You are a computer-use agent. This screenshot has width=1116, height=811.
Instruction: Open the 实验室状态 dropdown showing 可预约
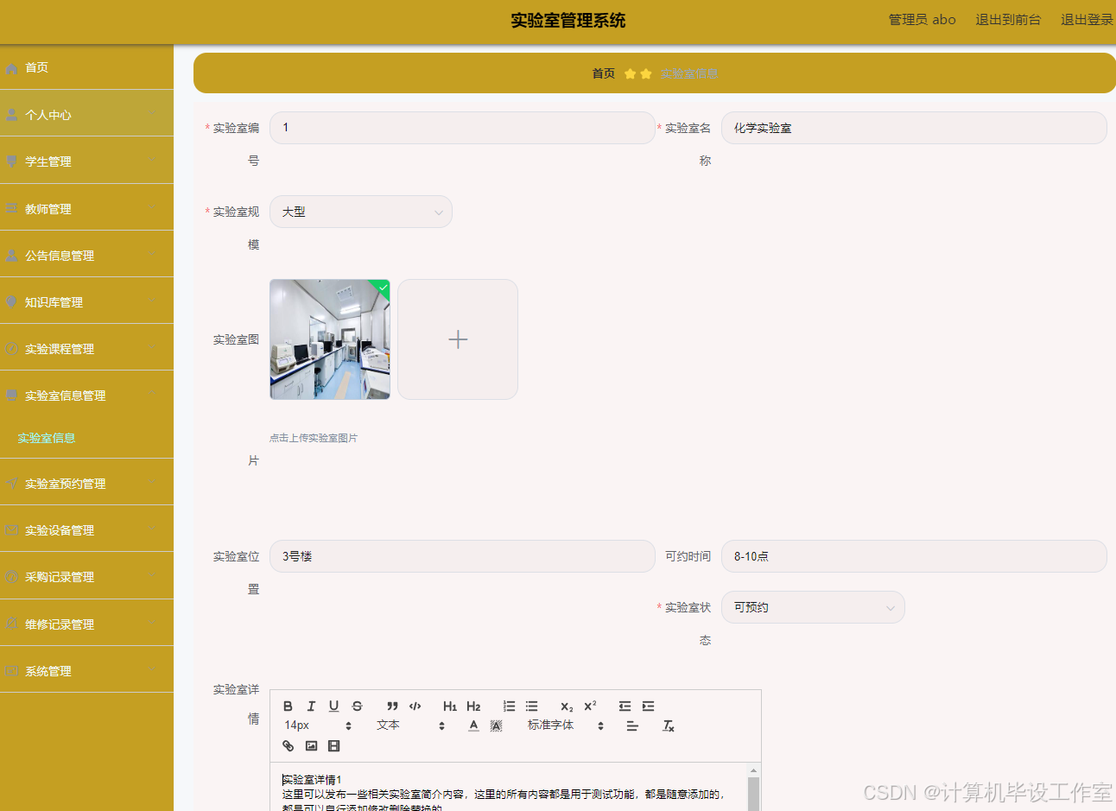(812, 607)
